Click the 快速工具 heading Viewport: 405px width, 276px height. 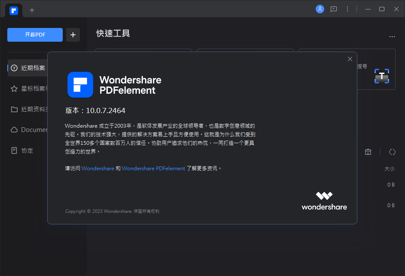click(x=113, y=34)
